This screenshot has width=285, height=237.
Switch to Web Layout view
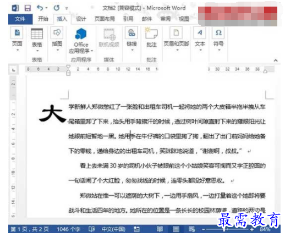click(192, 229)
